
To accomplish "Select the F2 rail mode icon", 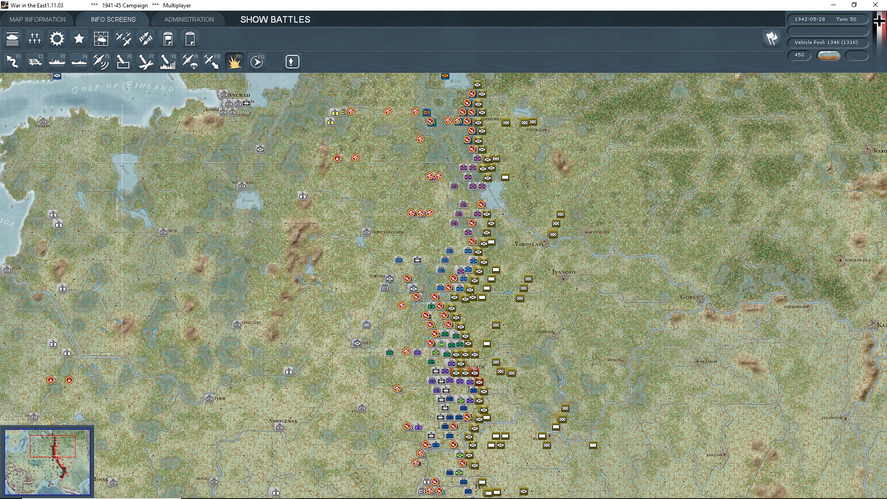I will point(35,61).
